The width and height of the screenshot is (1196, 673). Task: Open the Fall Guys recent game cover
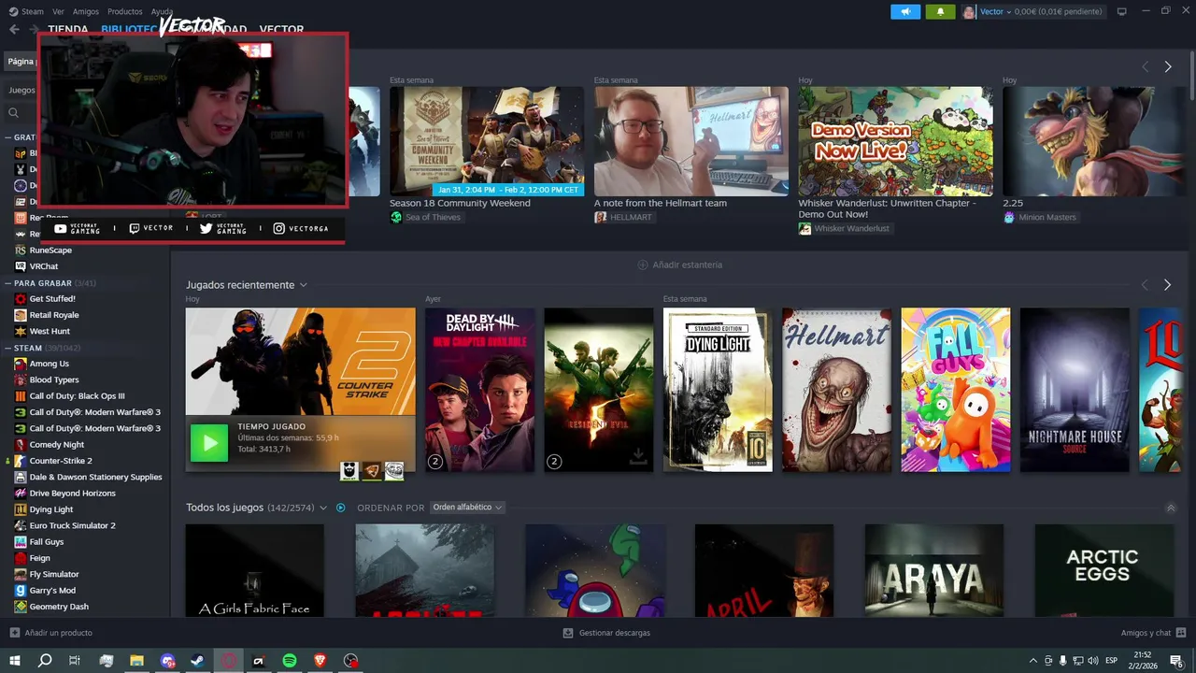955,390
